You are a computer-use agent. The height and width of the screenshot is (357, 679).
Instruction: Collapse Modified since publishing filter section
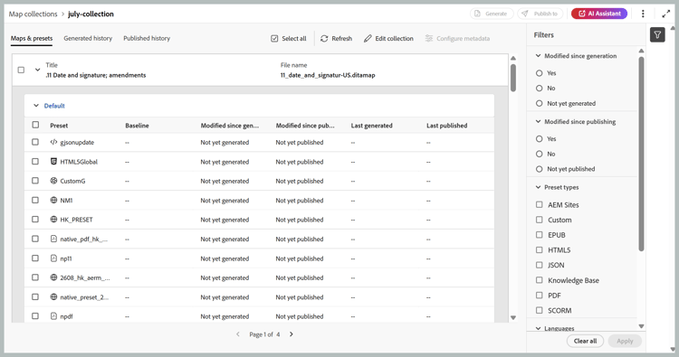539,121
